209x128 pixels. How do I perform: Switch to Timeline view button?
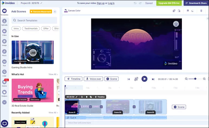click(73, 79)
